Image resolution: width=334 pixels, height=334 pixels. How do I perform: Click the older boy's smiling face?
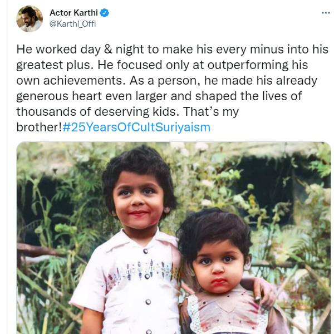(x=137, y=199)
